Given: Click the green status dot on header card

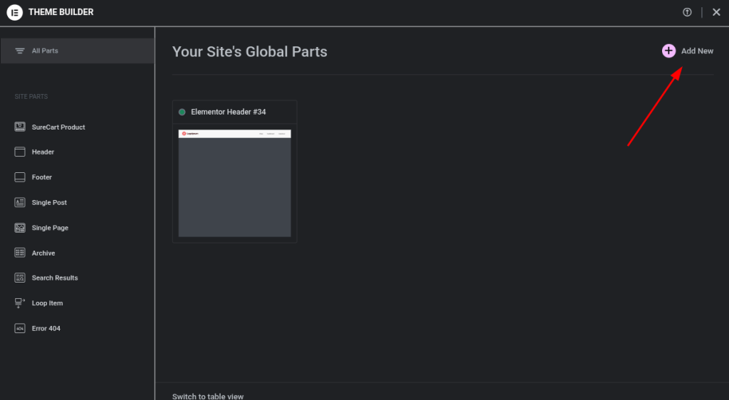Looking at the screenshot, I should tap(182, 112).
